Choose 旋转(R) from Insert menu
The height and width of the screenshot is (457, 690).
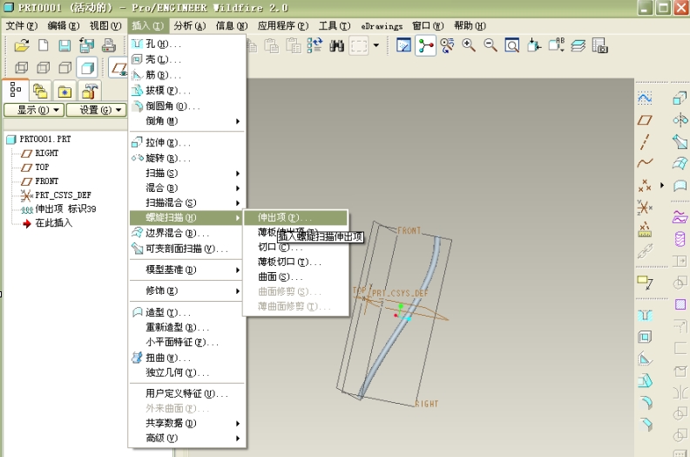point(186,158)
